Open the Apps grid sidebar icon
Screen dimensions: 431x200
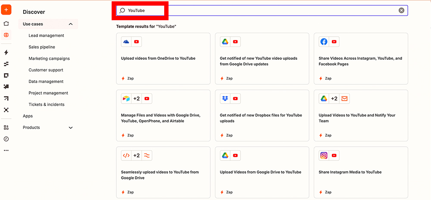click(6, 127)
